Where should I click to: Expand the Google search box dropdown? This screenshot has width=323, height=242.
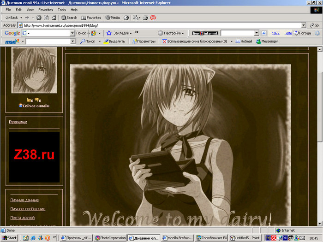[x=72, y=33]
